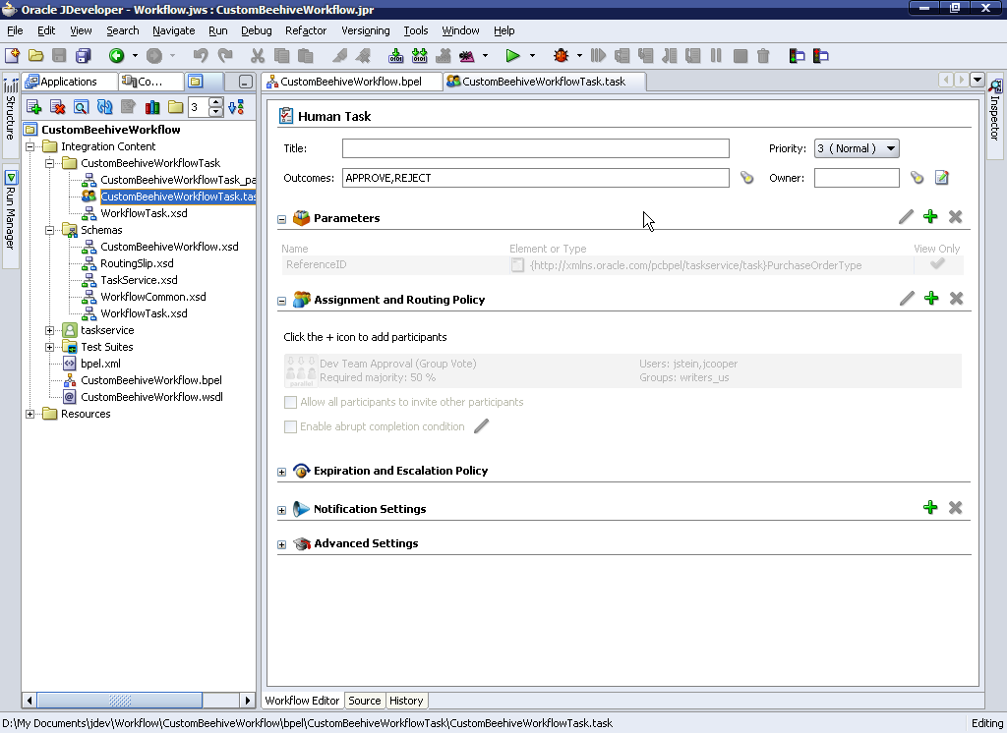Open the Outcomes flashlight lookup icon
Viewport: 1007px width, 733px height.
(x=746, y=178)
